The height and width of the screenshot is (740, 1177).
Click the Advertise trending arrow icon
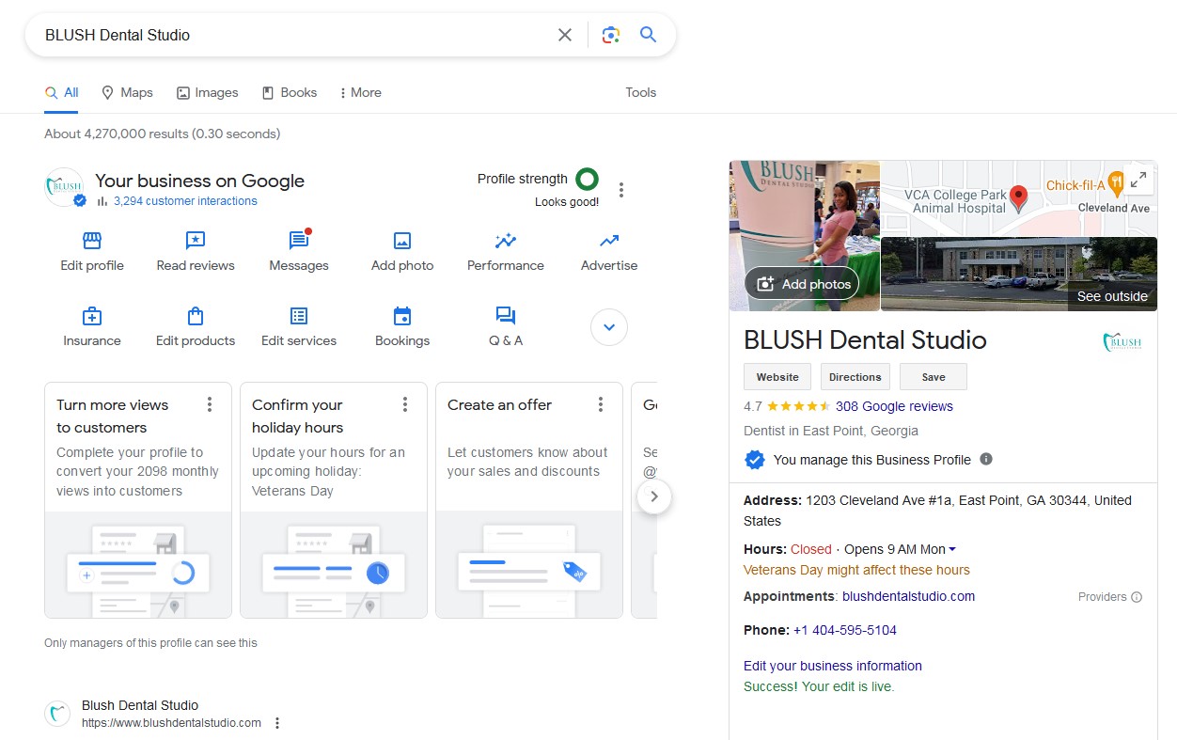[x=609, y=241]
